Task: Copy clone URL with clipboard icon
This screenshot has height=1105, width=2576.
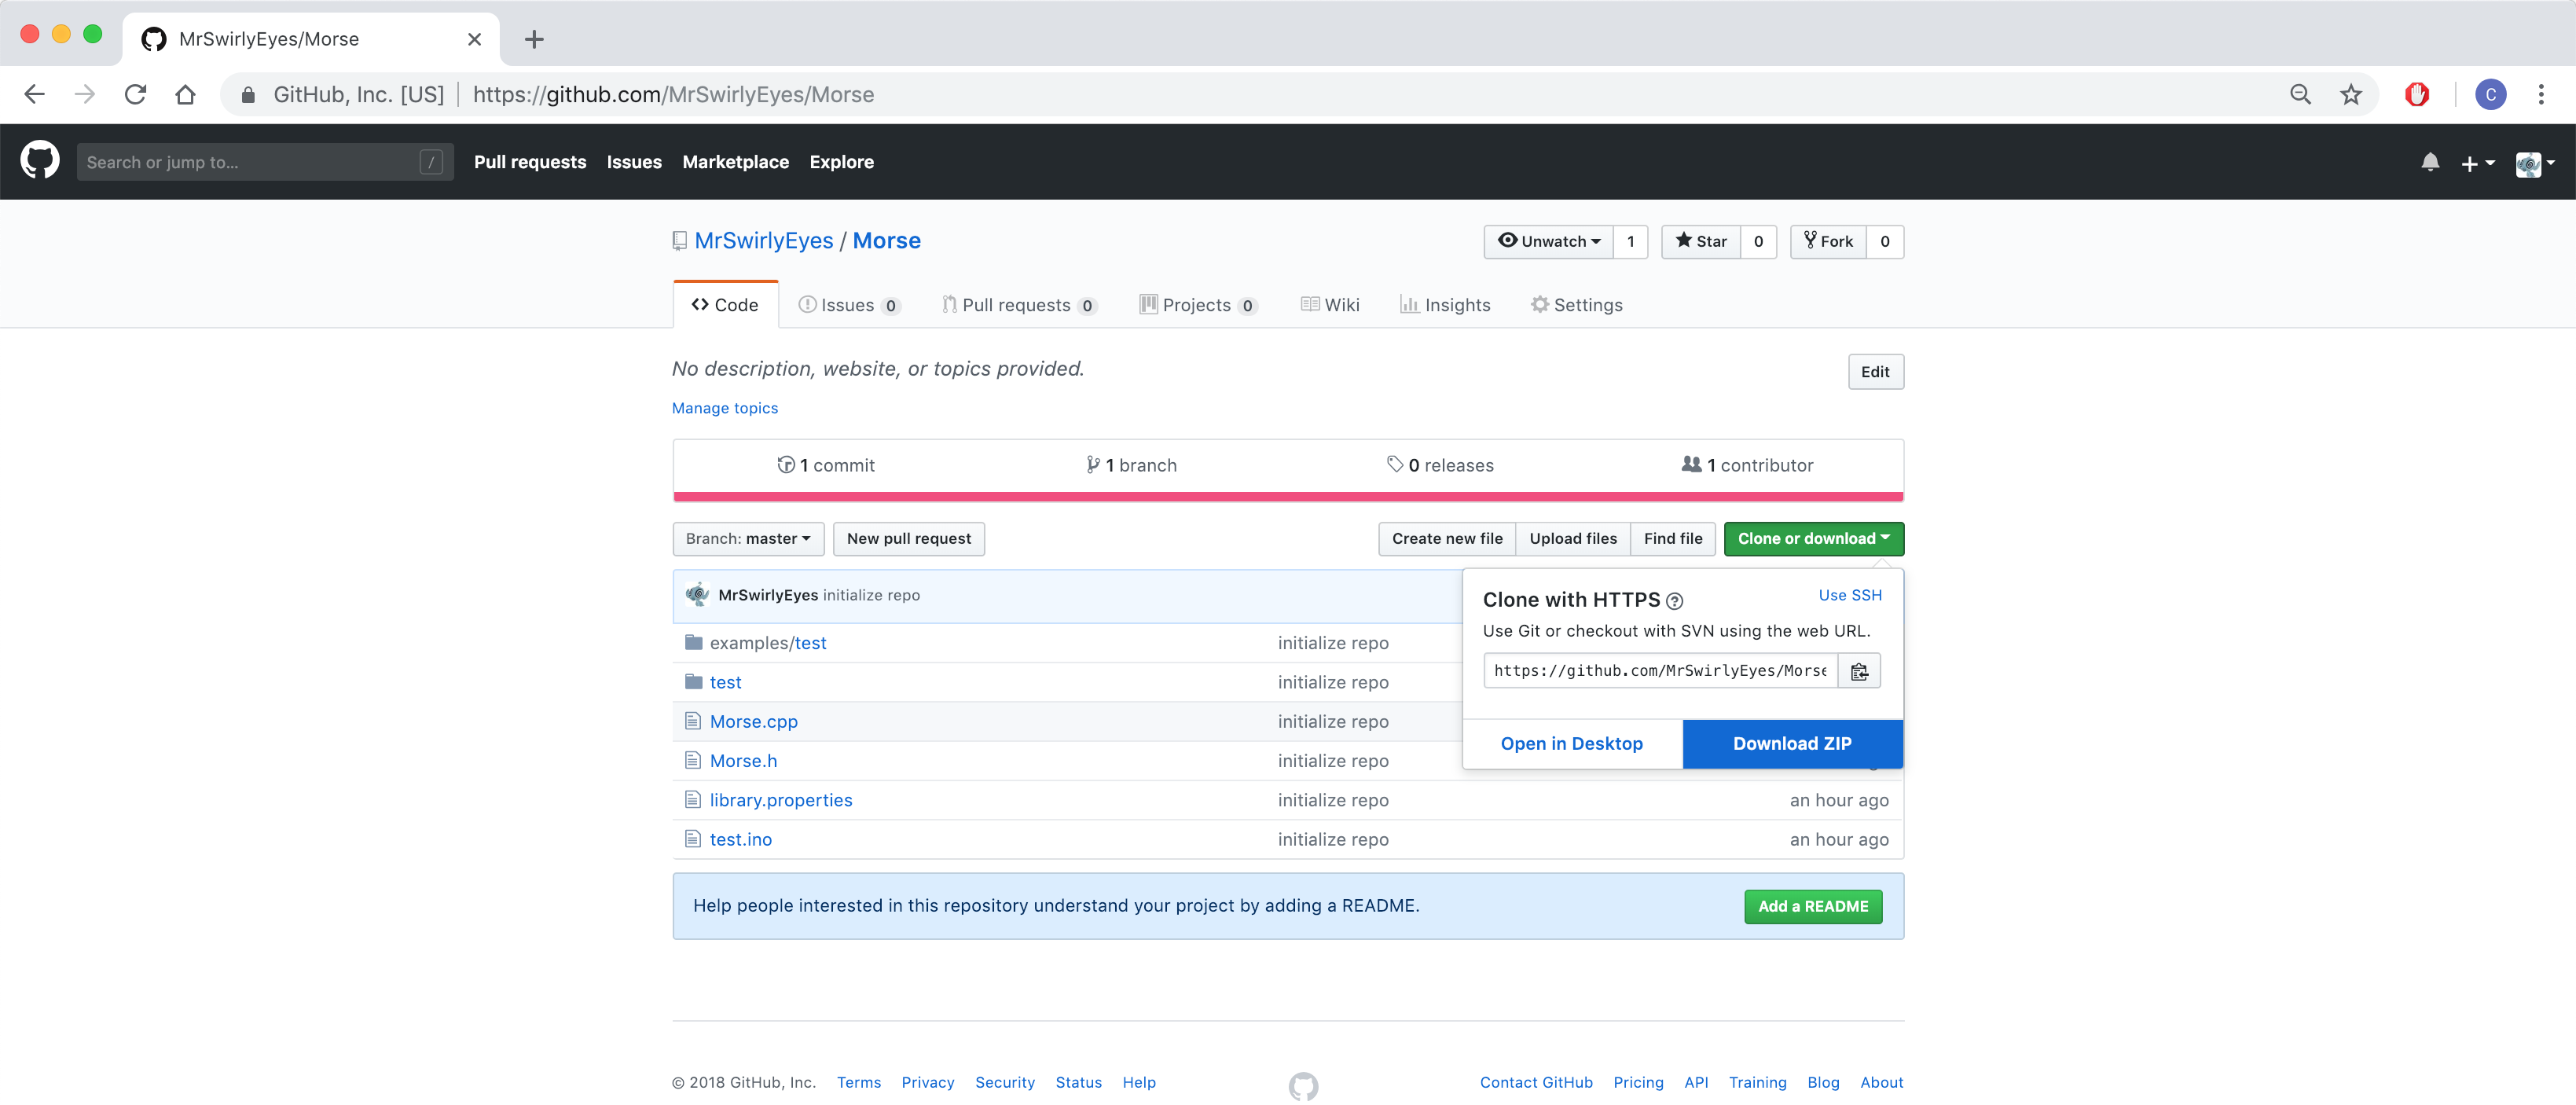Action: point(1859,671)
